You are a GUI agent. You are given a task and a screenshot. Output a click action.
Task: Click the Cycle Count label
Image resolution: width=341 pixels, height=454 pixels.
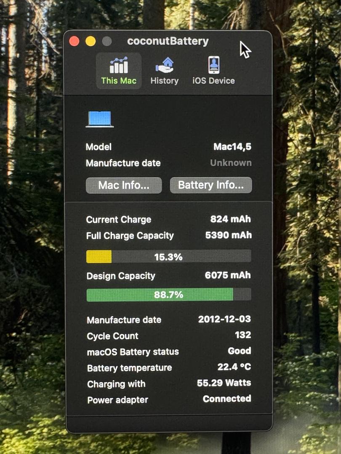(x=112, y=336)
